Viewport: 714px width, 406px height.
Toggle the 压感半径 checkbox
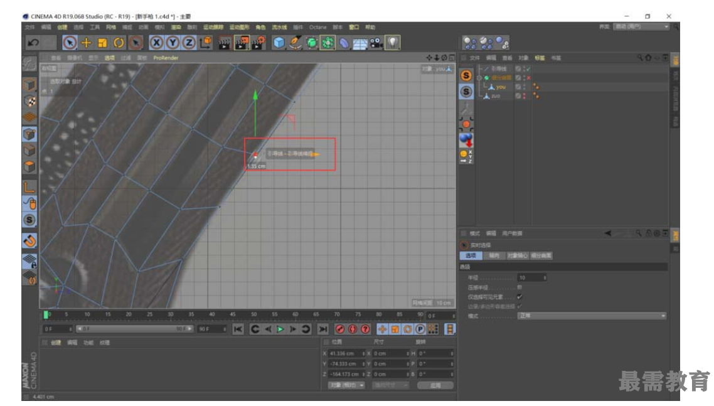520,287
